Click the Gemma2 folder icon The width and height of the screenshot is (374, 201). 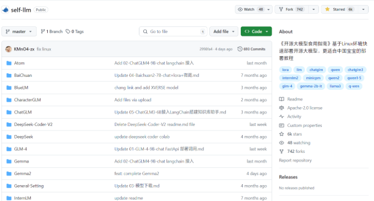coord(9,173)
